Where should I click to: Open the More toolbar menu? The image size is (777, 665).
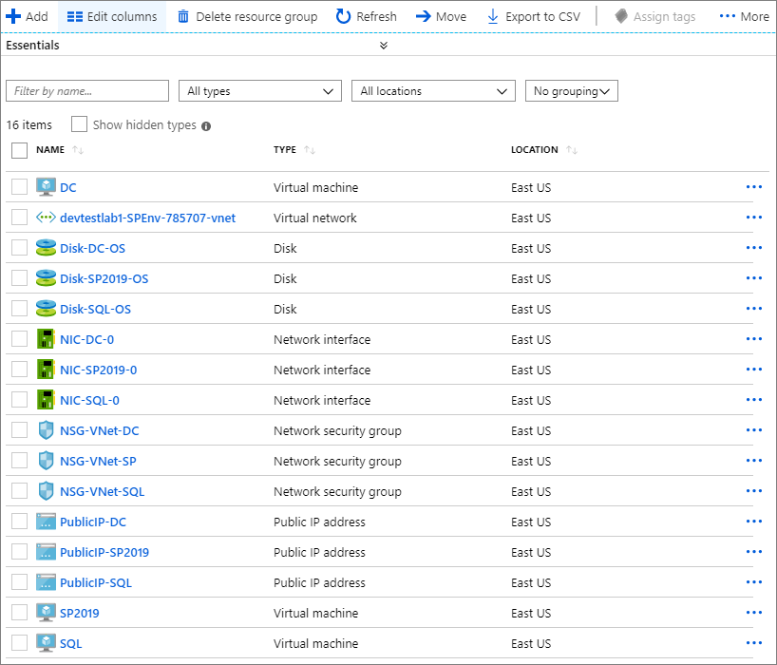tap(745, 16)
